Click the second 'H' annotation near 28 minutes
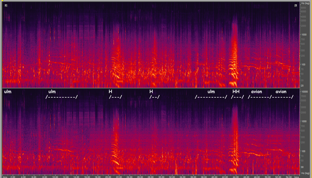This screenshot has height=178, width=312. [x=151, y=92]
